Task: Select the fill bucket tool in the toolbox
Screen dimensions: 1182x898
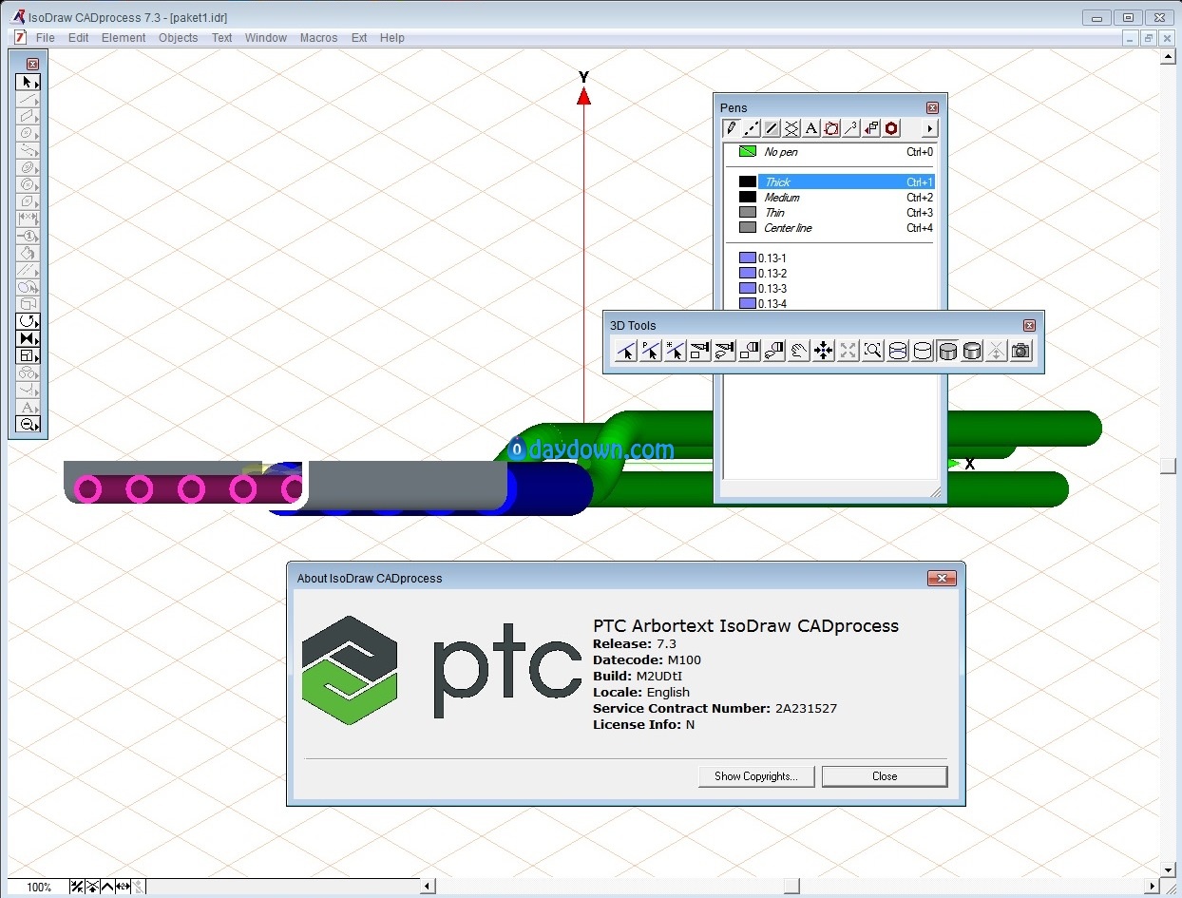Action: (29, 253)
